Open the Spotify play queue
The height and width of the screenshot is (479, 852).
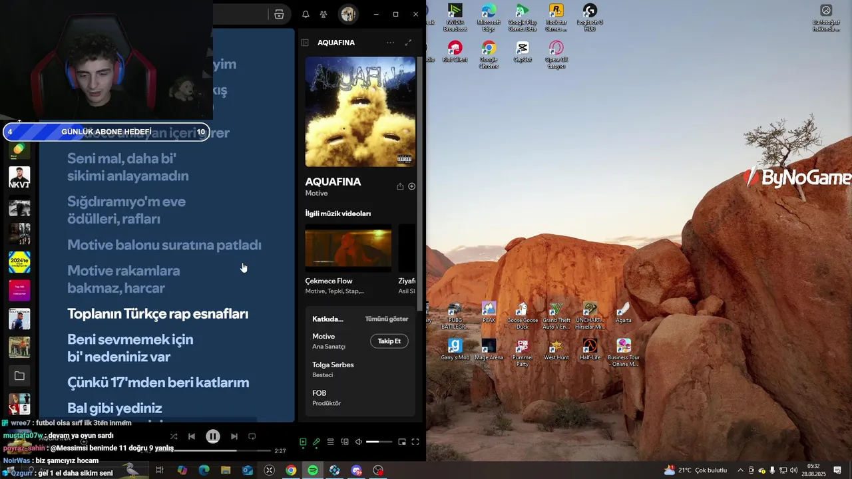(x=330, y=442)
